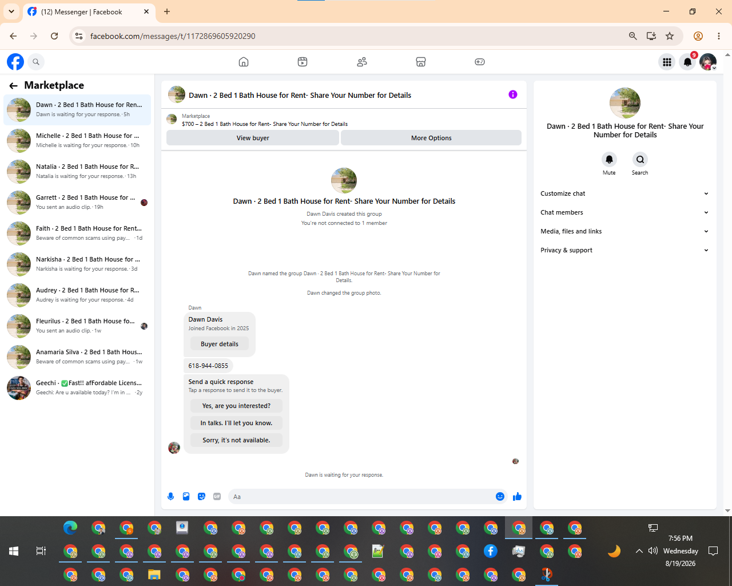732x586 pixels.
Task: Show hidden system tray icons
Action: coord(639,551)
